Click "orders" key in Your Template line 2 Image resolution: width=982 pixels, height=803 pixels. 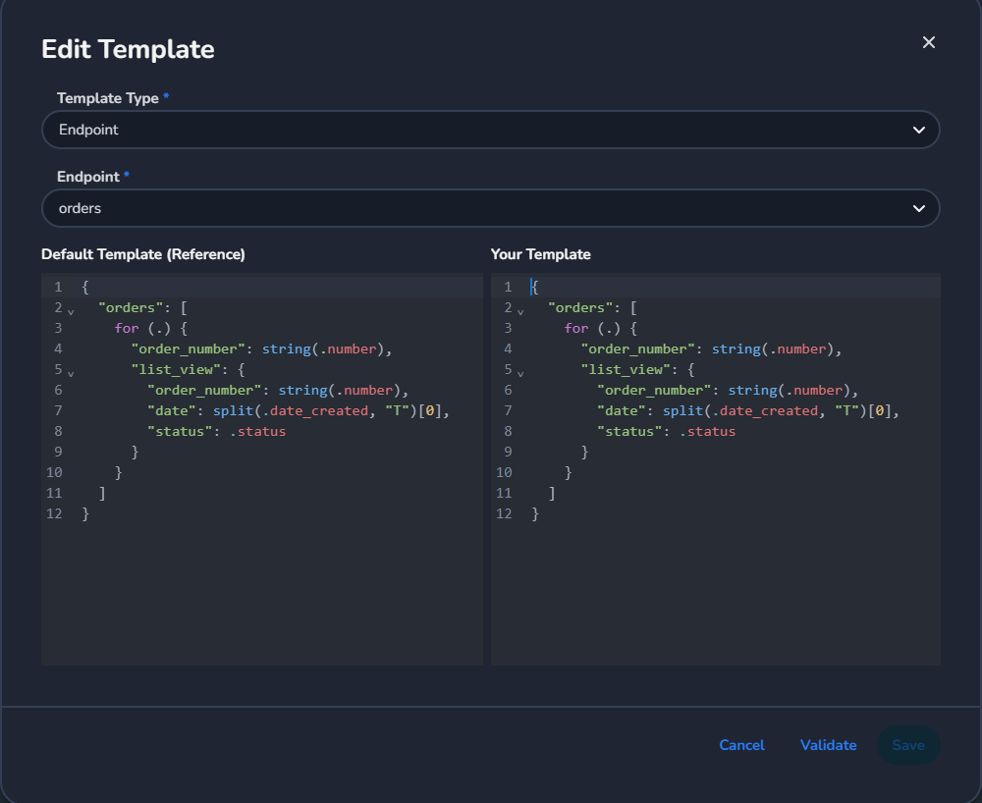(580, 308)
